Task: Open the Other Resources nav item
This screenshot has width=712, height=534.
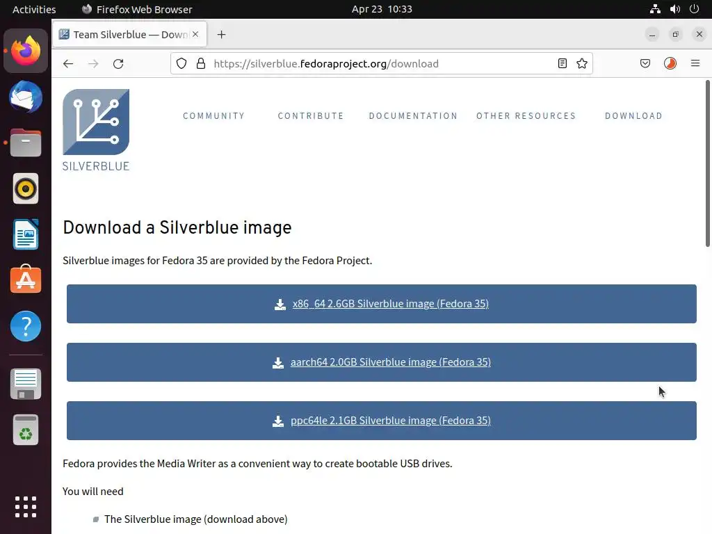Action: (526, 116)
